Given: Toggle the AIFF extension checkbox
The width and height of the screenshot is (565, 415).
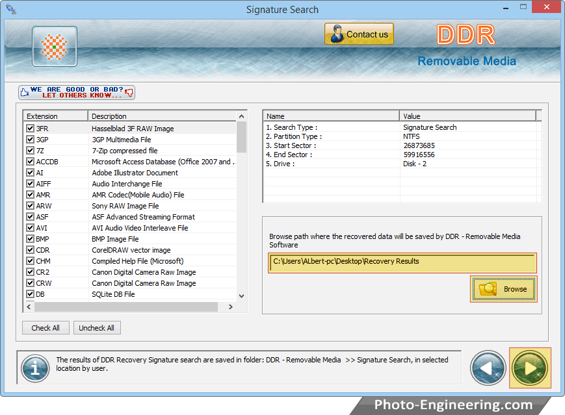Looking at the screenshot, I should click(x=31, y=184).
